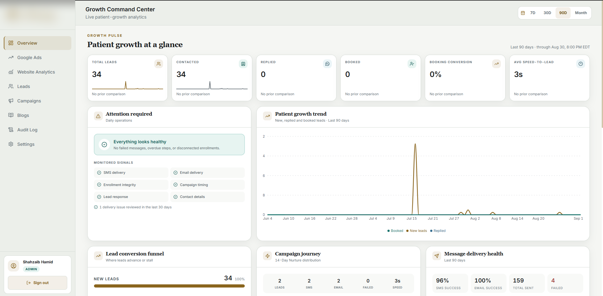The height and width of the screenshot is (296, 603).
Task: Click the Campaign timing signal
Action: coord(207,185)
